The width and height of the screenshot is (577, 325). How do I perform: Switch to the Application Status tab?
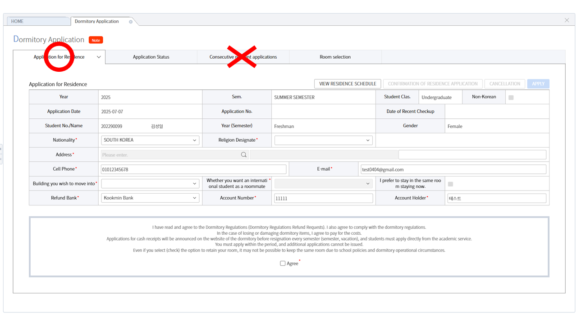point(151,57)
